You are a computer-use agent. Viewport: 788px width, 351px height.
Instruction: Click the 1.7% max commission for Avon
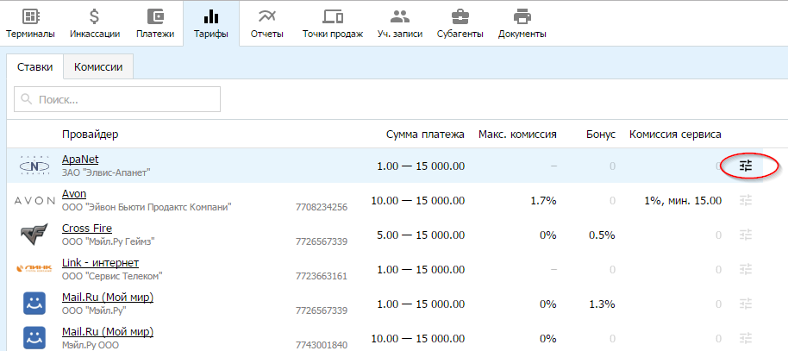point(544,201)
